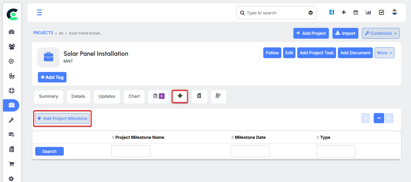This screenshot has width=411, height=182.
Task: Open the wrench tools icon in sidebar
Action: coord(11,120)
